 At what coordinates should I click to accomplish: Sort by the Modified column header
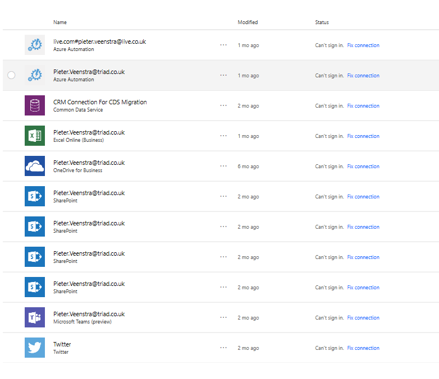coord(248,22)
